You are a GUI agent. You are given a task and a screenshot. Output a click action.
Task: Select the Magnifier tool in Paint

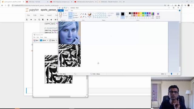[85, 17]
